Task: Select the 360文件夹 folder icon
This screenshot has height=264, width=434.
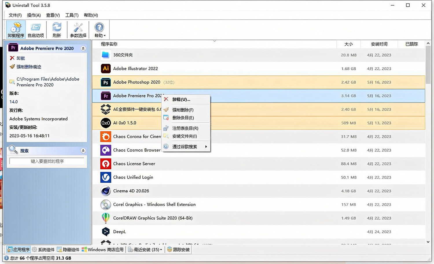Action: [106, 55]
